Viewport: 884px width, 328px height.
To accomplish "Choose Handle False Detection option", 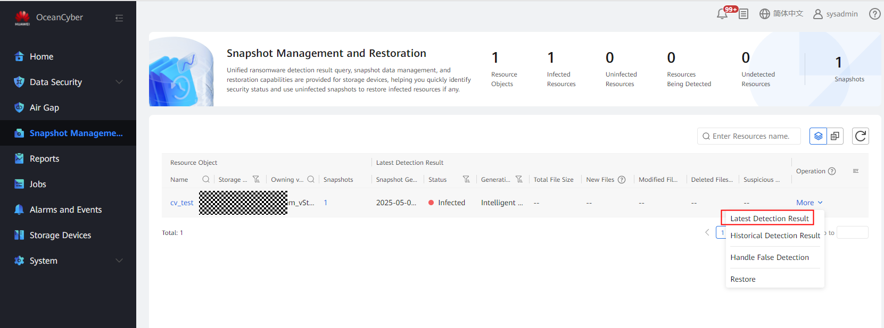I will coord(769,257).
